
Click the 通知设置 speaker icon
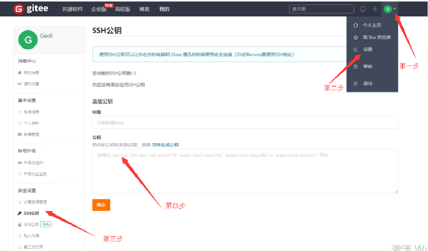19,83
